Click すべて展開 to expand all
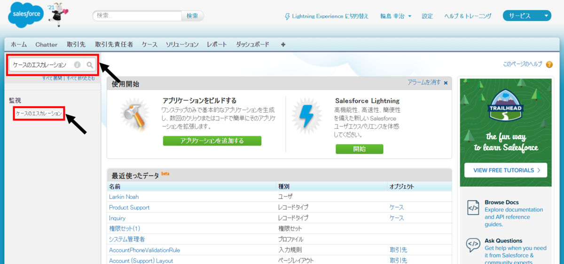The image size is (564, 264). click(52, 78)
